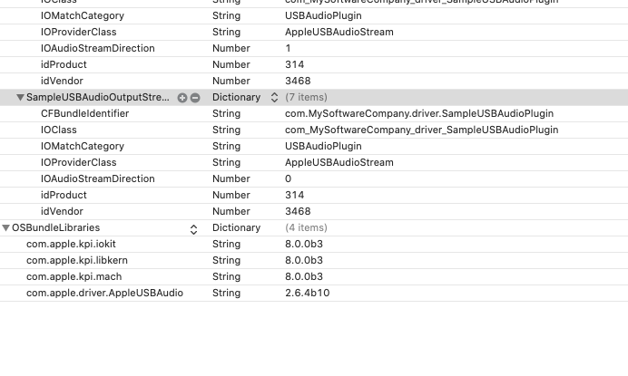Screen dimensions: 628x376
Task: Add a new item via the plus icon on SampleUSBAudioOutputStre row
Action: coord(182,98)
